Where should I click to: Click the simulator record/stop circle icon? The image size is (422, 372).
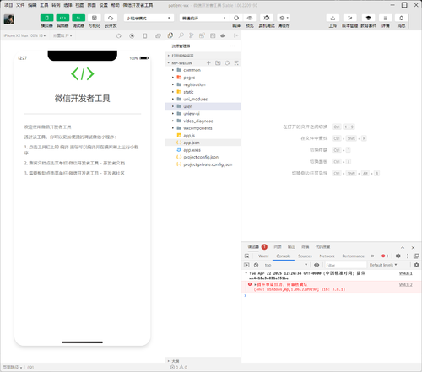[132, 35]
